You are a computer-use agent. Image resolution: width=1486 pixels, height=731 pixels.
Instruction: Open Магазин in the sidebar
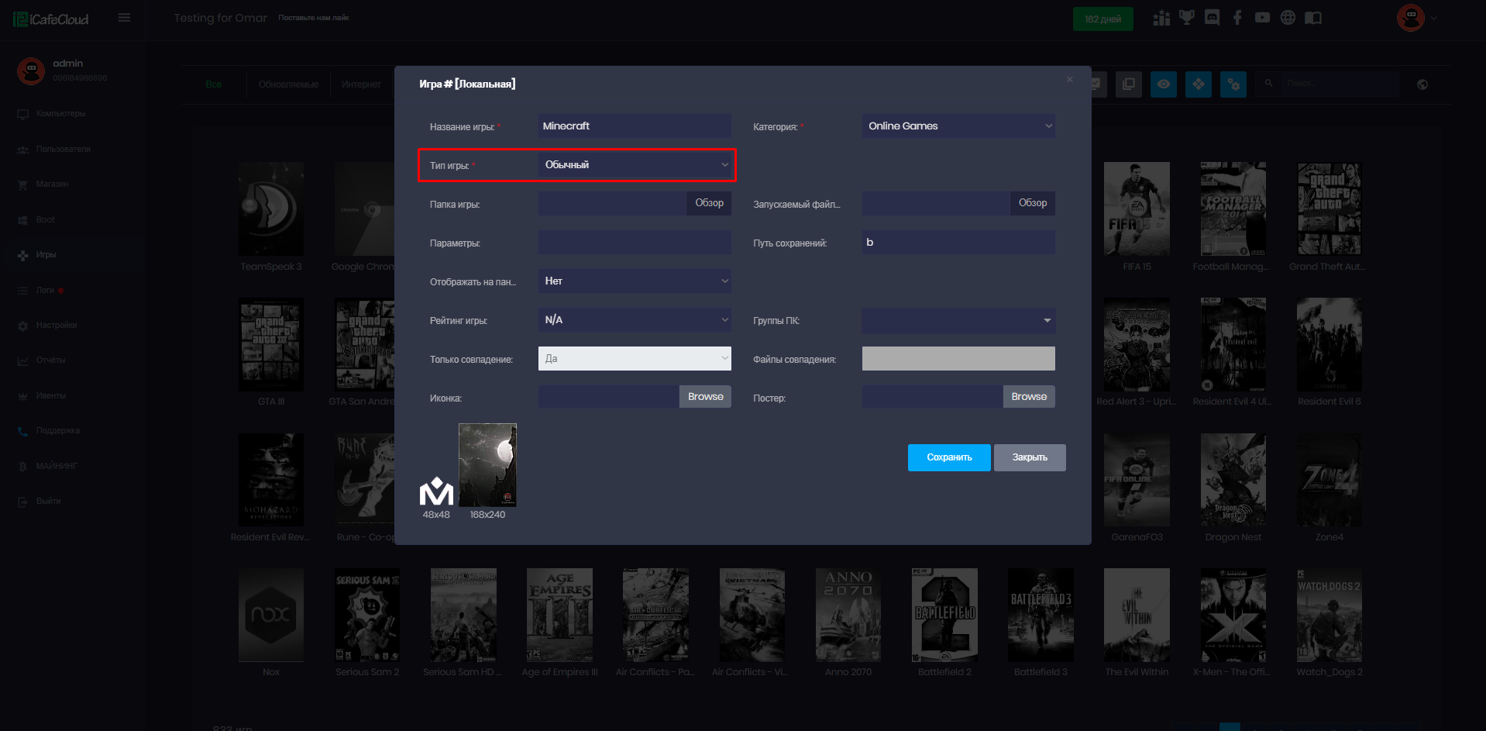(x=52, y=184)
